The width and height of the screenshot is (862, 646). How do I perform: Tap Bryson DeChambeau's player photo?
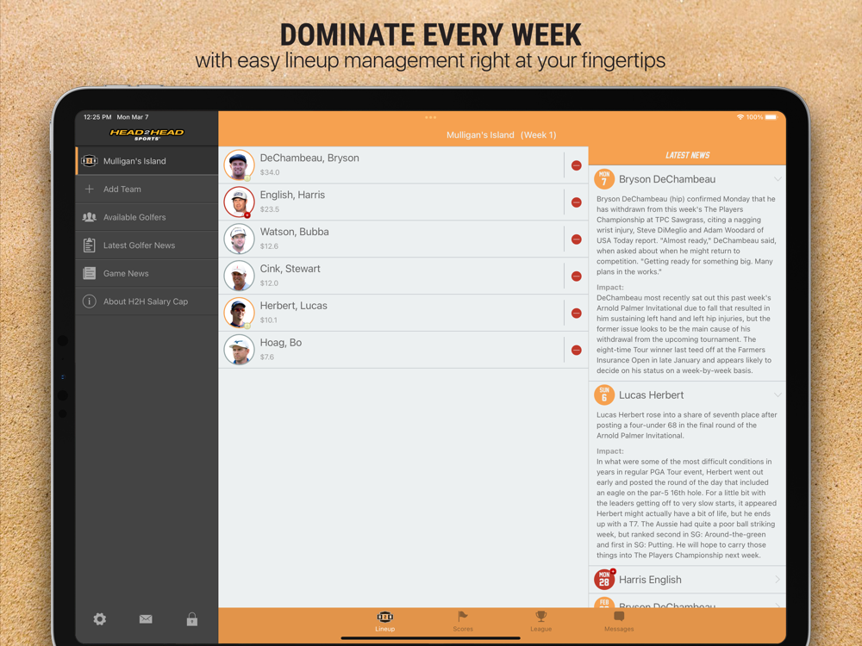(239, 165)
